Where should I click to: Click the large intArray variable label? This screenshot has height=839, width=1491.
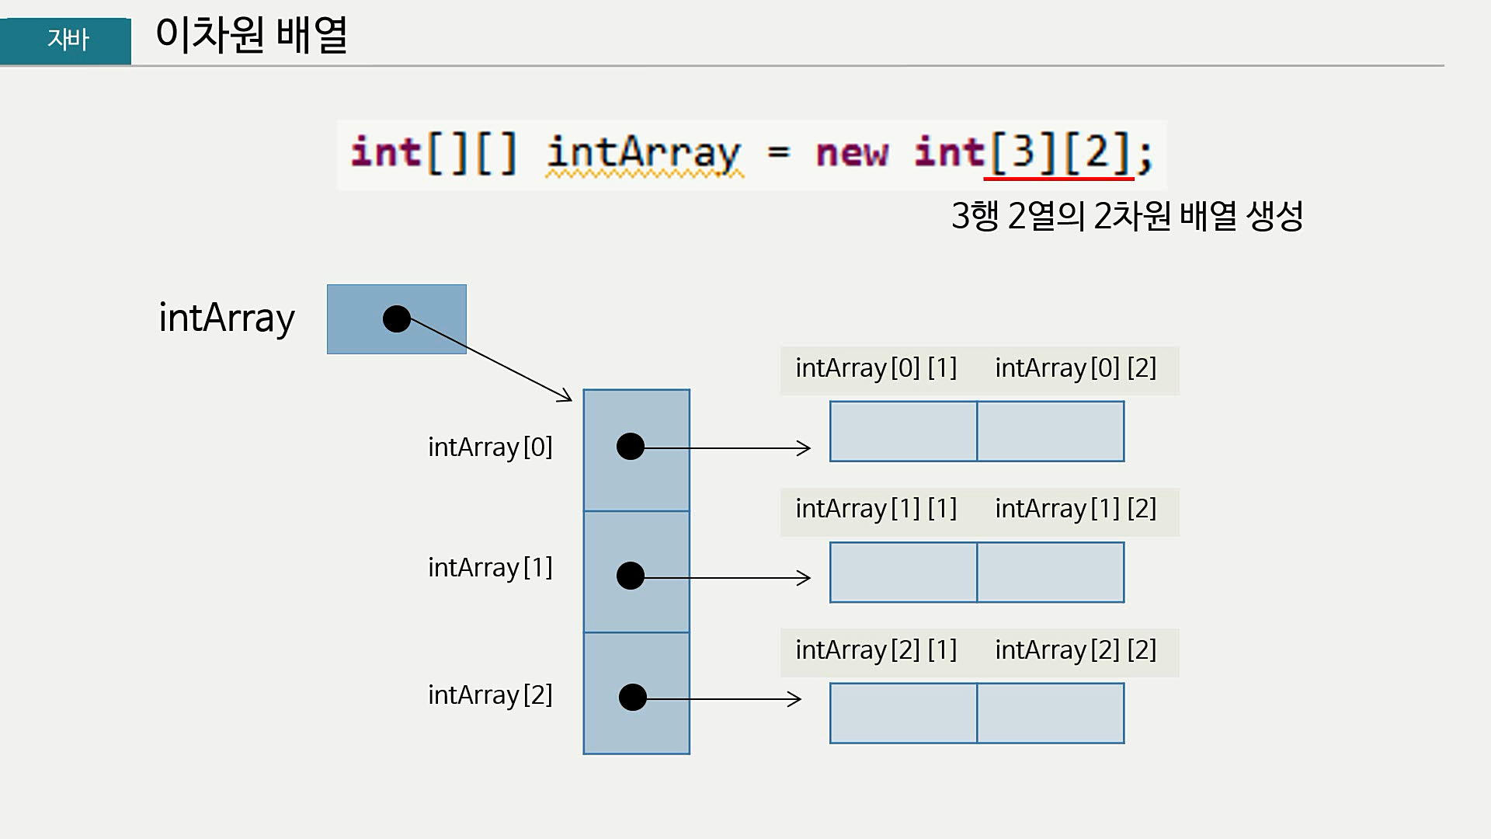[x=227, y=319]
